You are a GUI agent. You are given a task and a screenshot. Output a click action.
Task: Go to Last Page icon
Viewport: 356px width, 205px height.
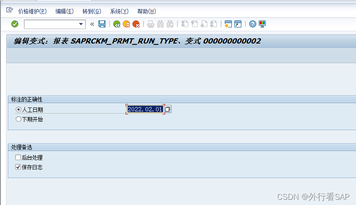click(x=214, y=24)
